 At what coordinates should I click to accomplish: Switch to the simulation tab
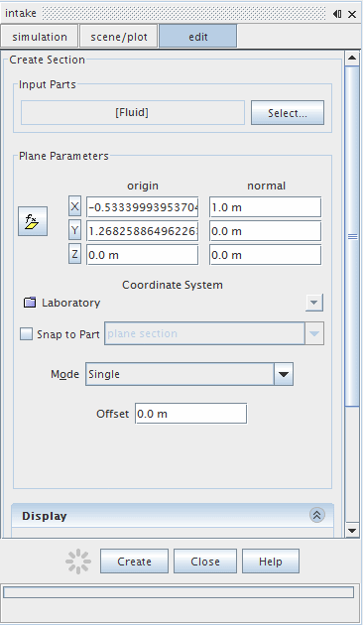(x=40, y=37)
